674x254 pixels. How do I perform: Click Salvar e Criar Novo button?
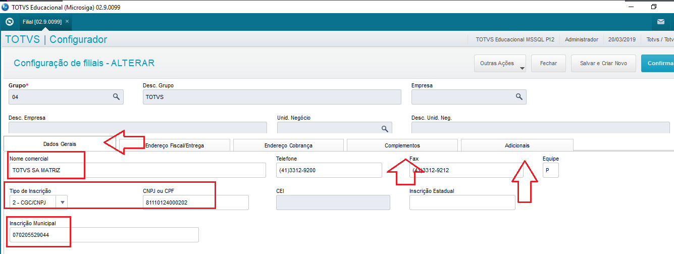tap(603, 64)
